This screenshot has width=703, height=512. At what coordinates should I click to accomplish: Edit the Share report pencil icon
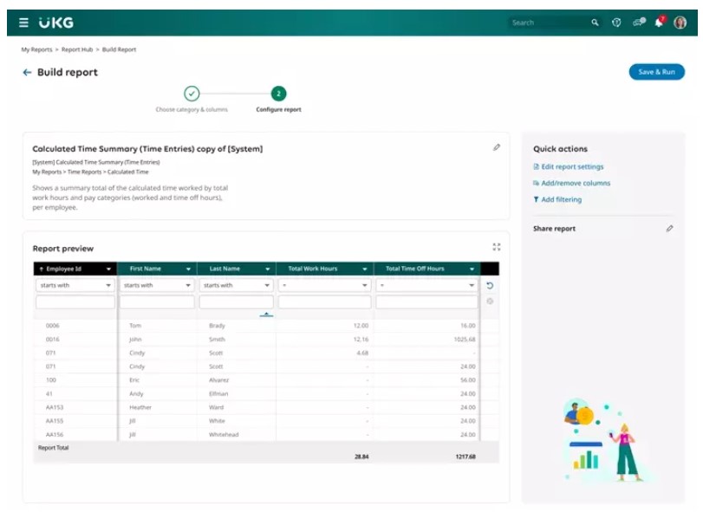click(x=669, y=229)
